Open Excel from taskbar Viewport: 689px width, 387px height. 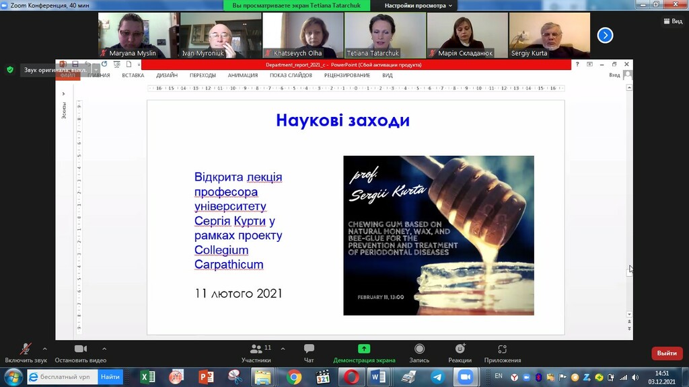[148, 377]
